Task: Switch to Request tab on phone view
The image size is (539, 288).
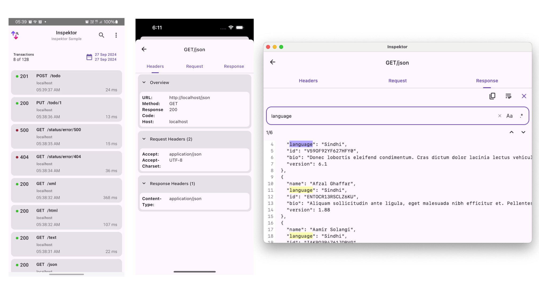Action: pos(194,66)
